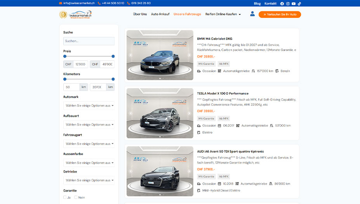
Task: Click next-image arrow on BMW M4 photo
Action: pos(189,55)
